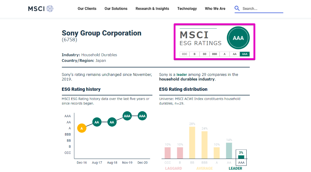Click the large AAA rating badge

pos(238,38)
